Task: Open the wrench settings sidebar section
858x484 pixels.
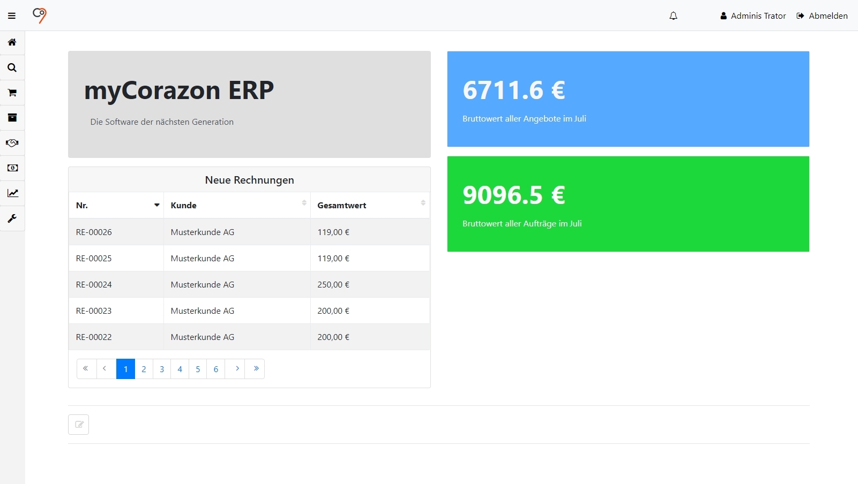Action: pos(12,218)
